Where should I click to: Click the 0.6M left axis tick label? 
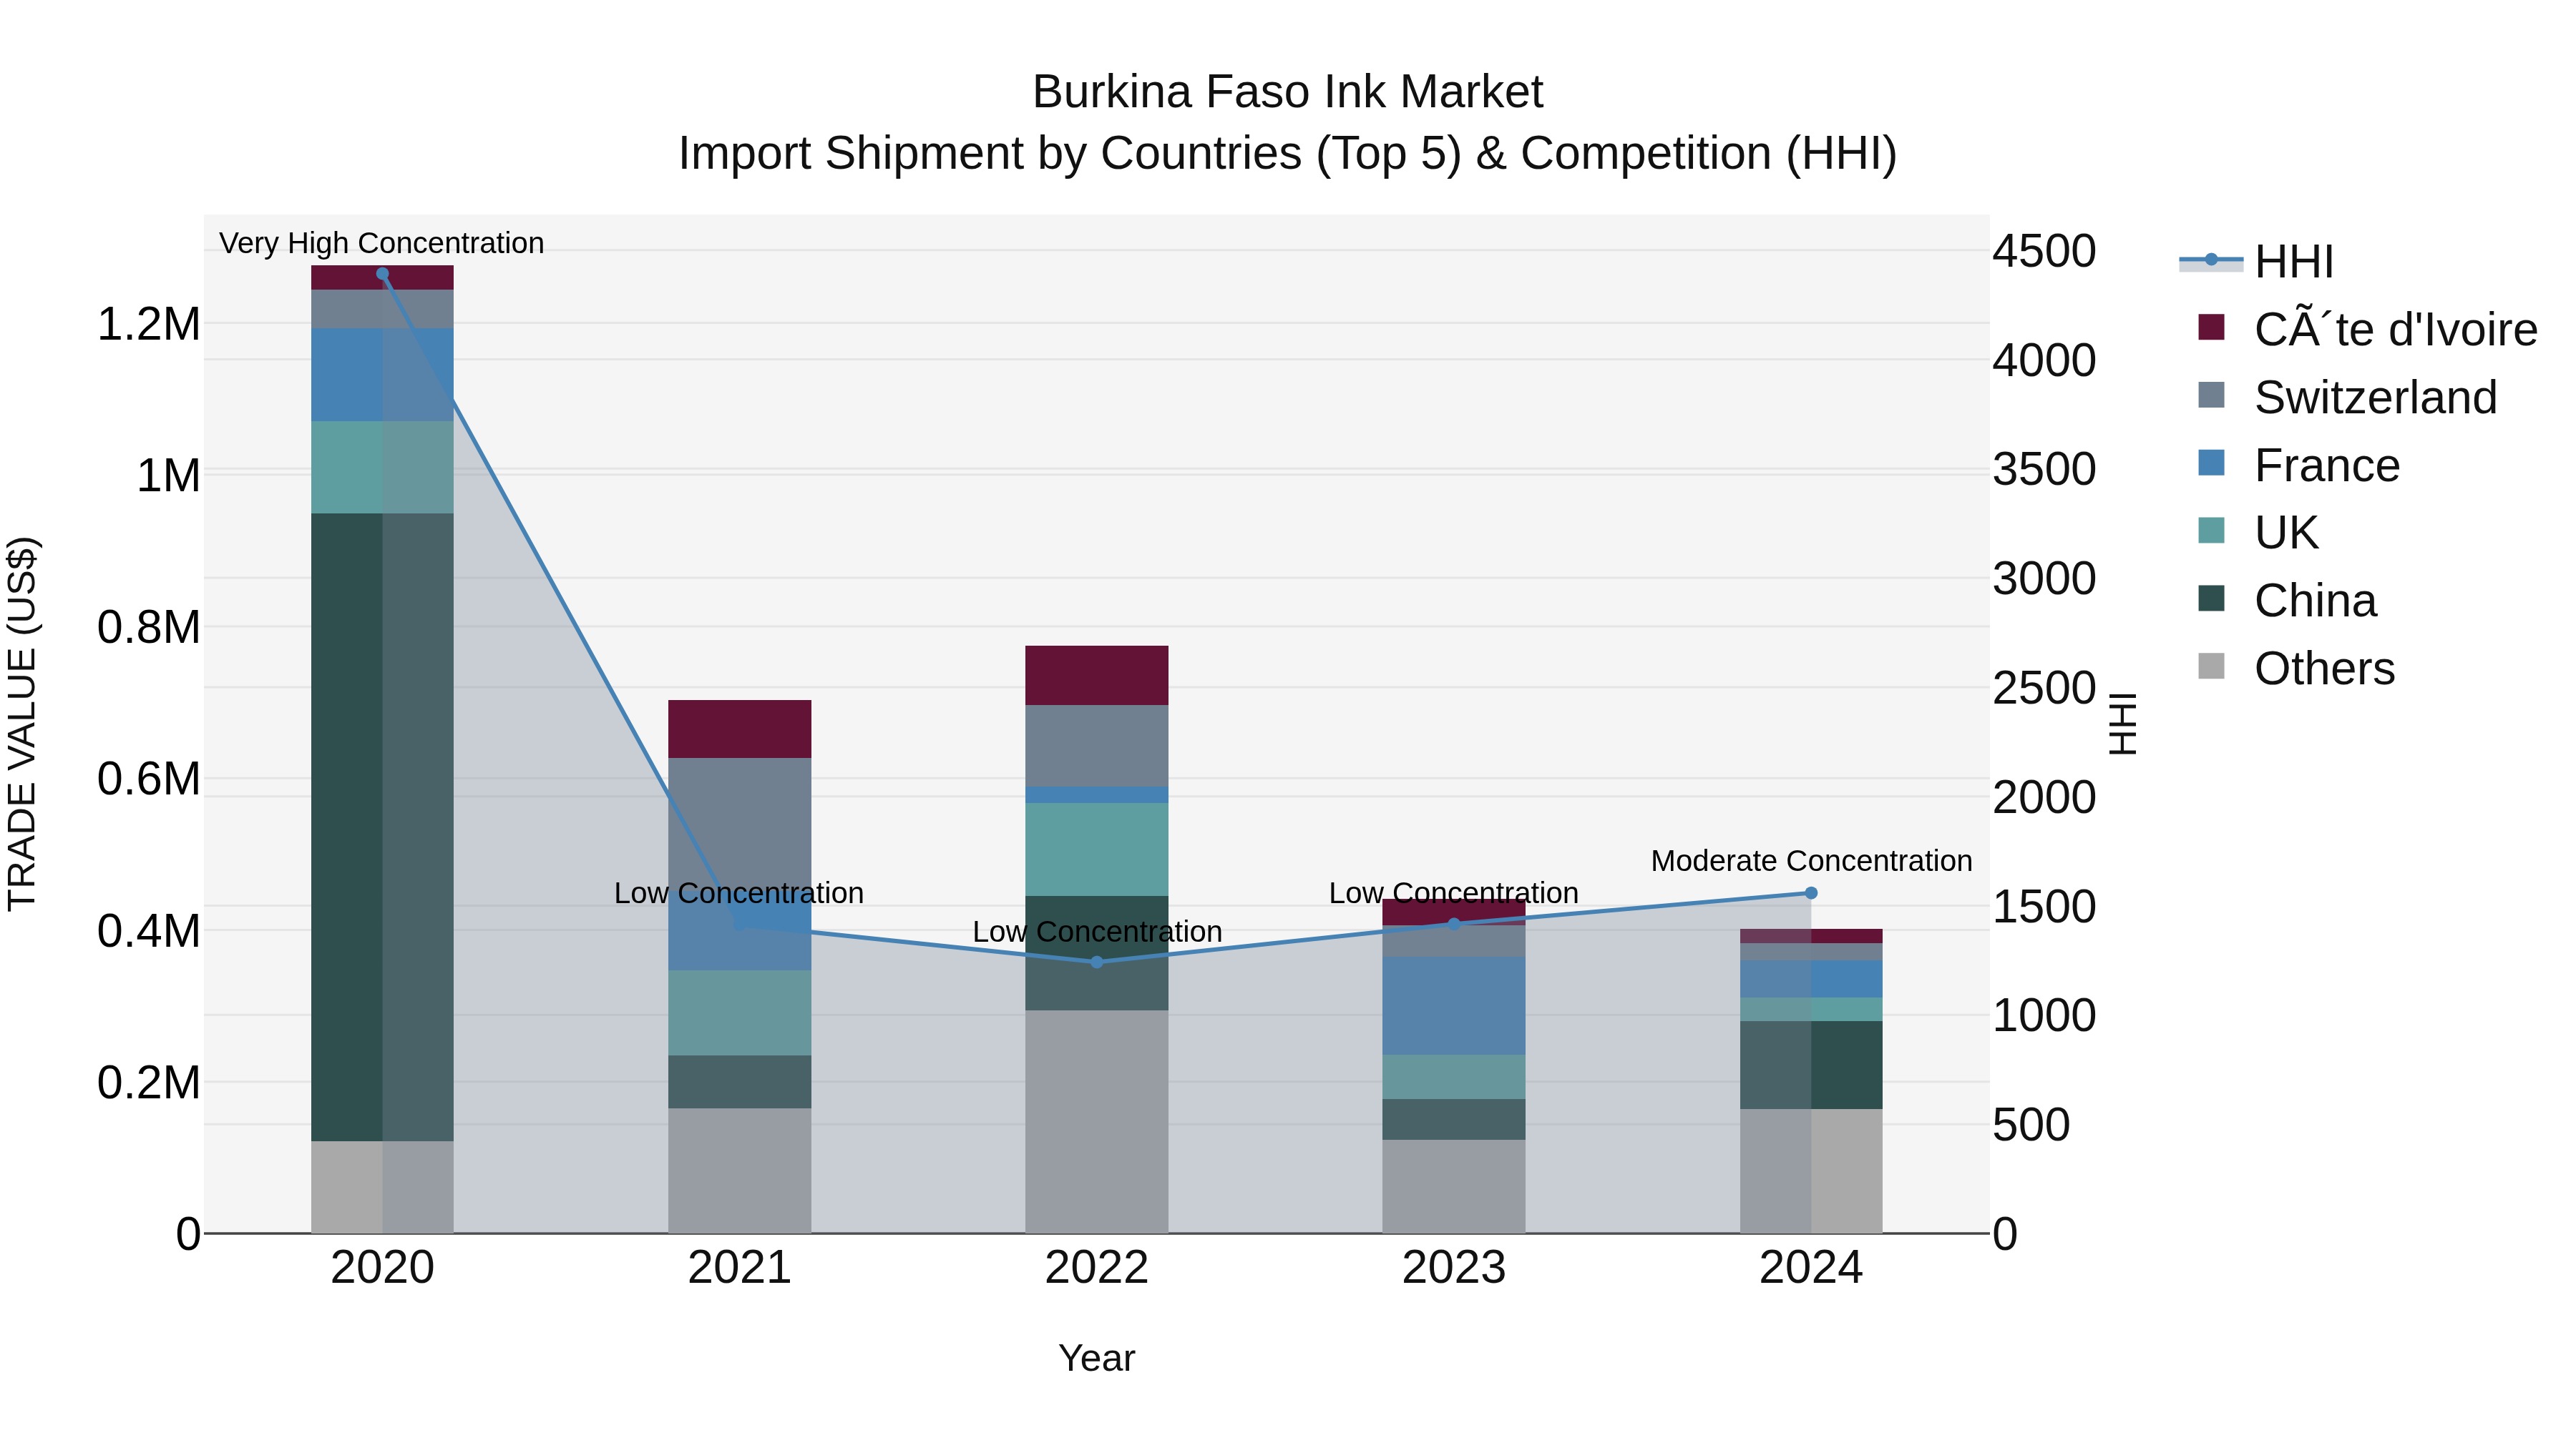[149, 779]
